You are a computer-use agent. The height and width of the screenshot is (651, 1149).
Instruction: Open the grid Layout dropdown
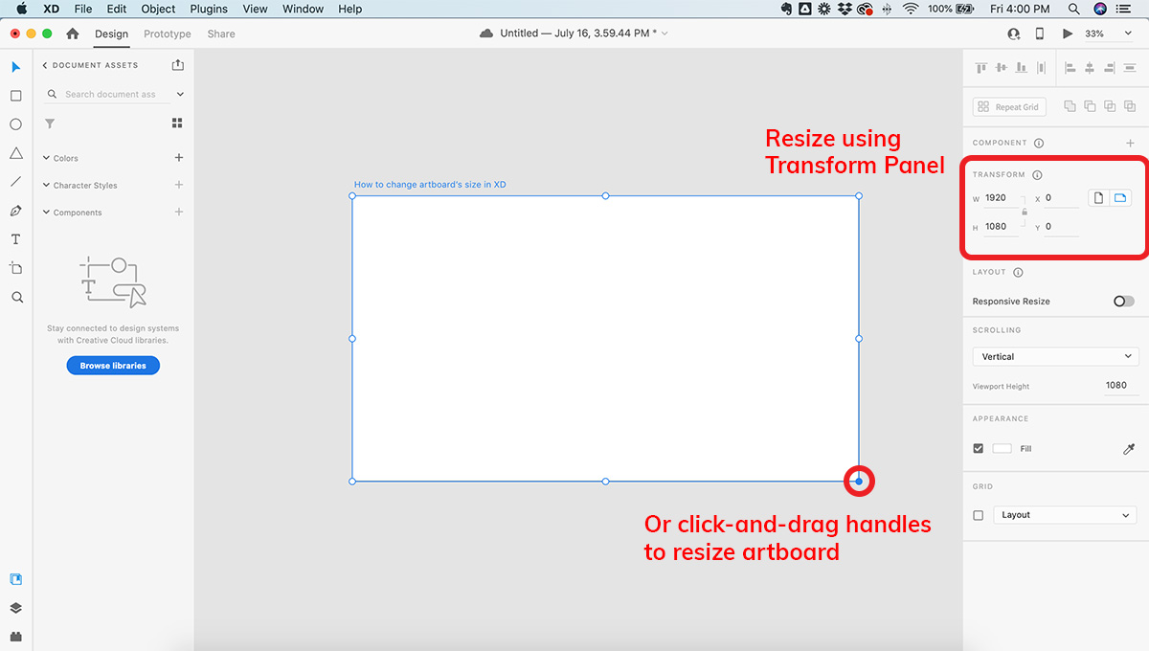(x=1065, y=515)
